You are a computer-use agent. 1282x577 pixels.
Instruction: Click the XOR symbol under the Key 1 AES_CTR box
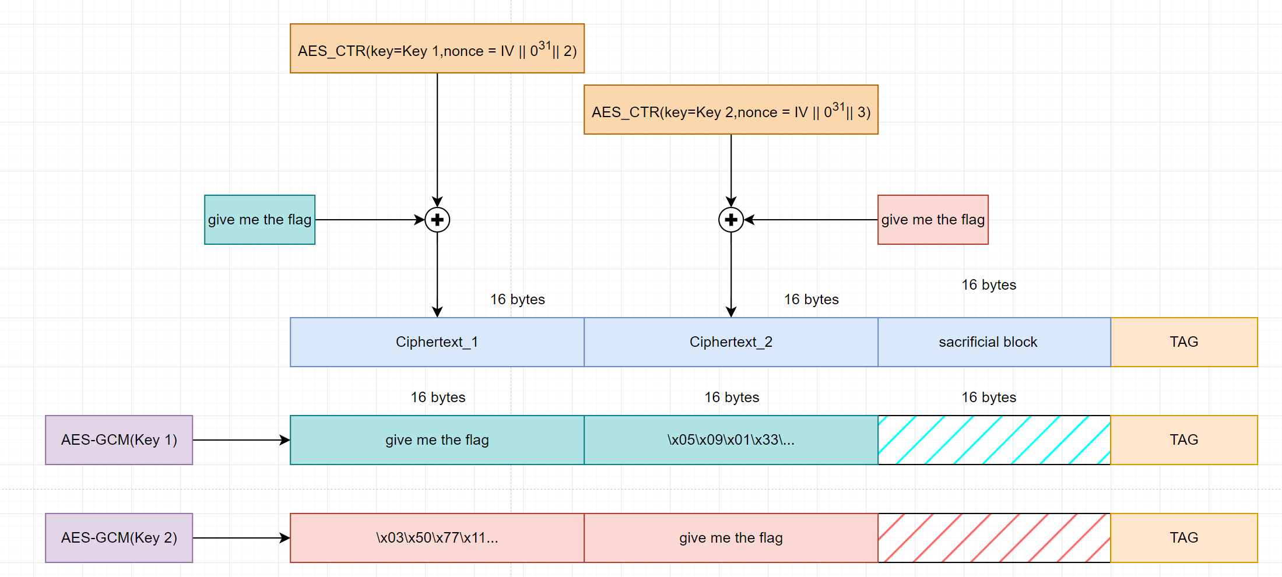pyautogui.click(x=437, y=220)
